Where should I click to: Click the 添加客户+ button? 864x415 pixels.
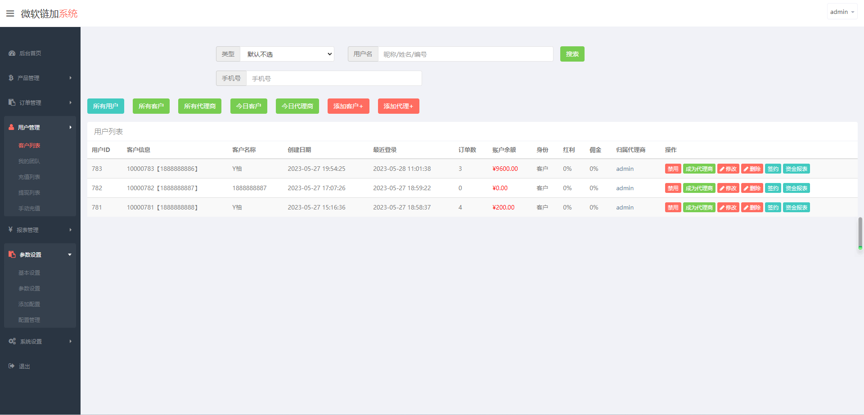(348, 106)
